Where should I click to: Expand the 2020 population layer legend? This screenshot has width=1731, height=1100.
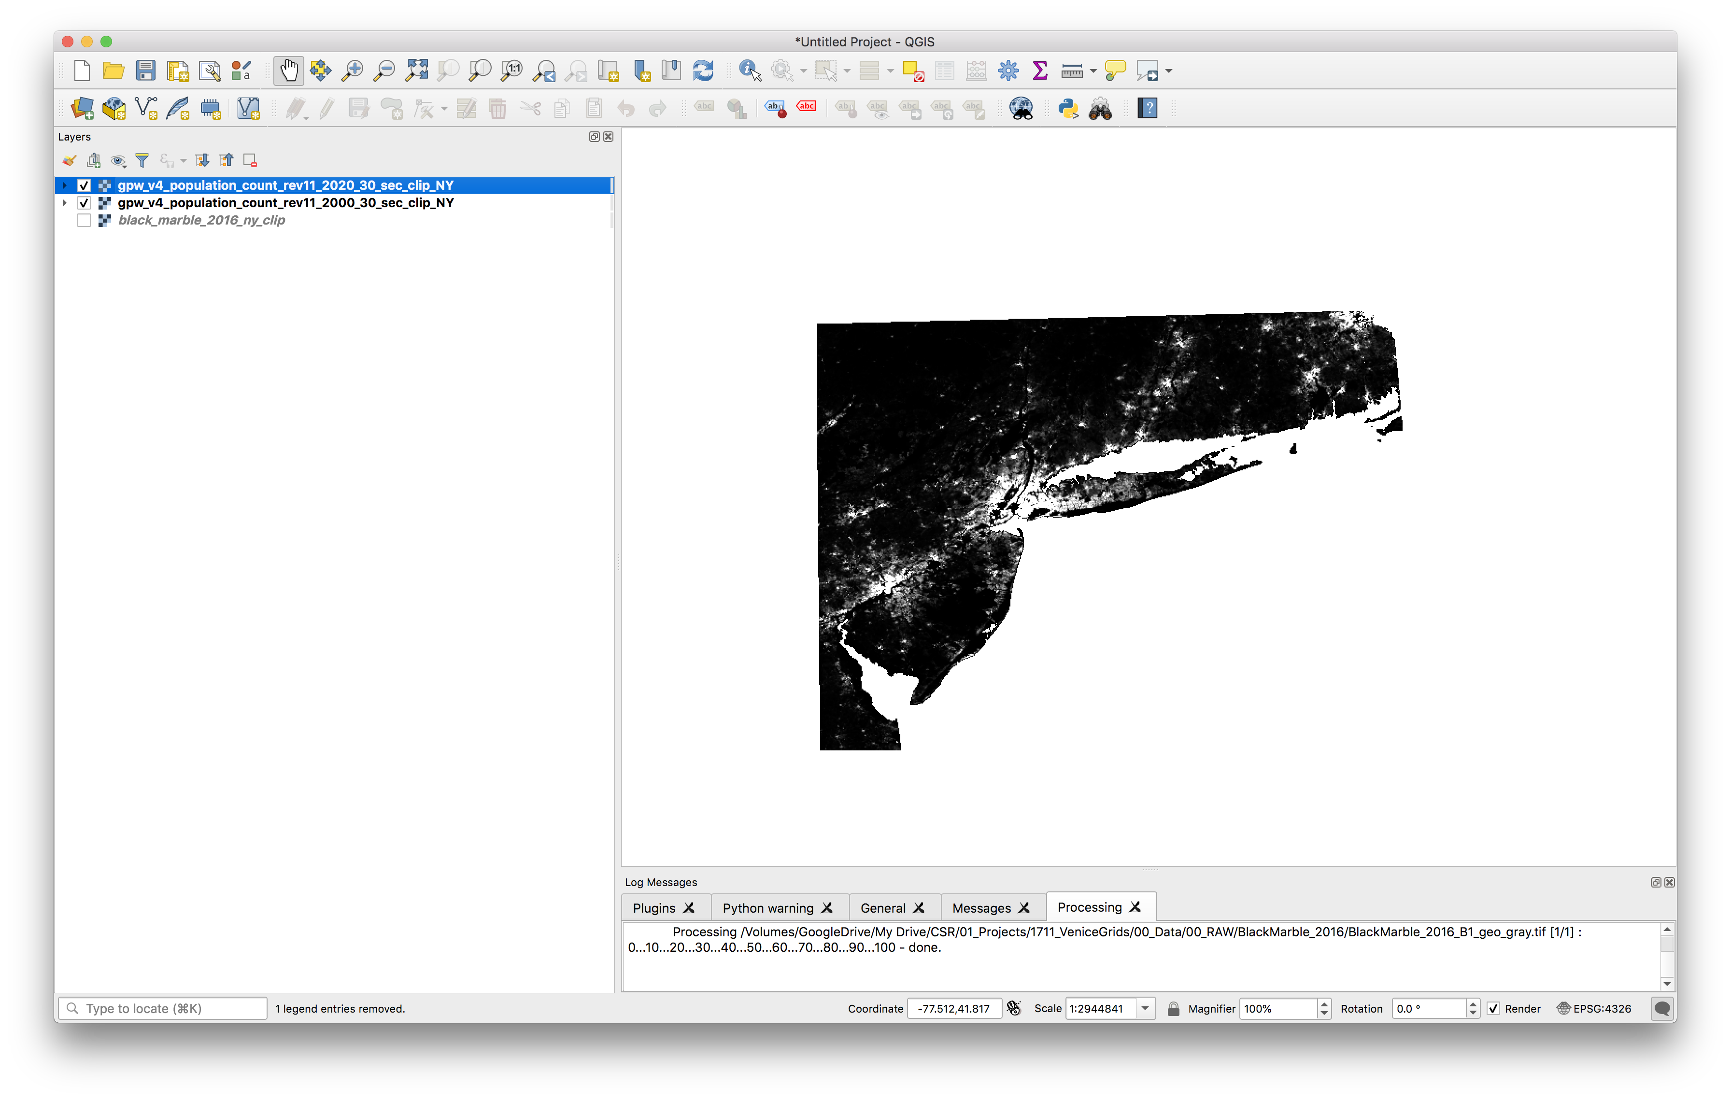point(65,185)
